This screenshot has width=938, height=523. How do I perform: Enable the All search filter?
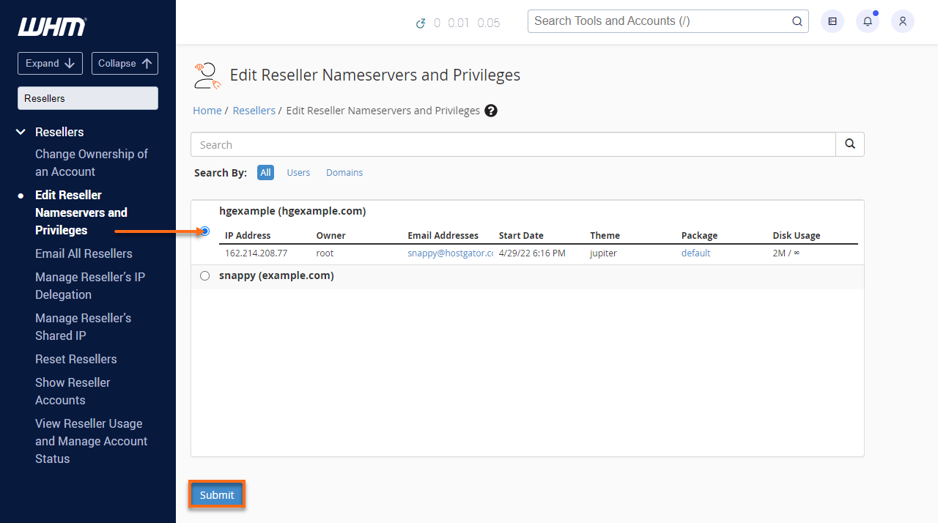[x=265, y=172]
